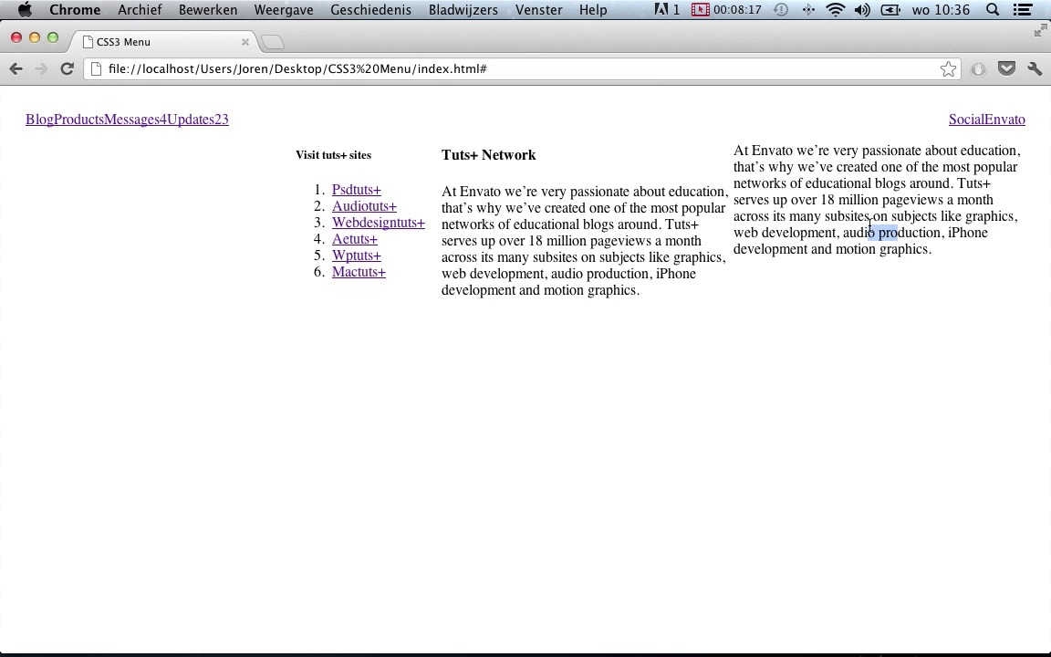1051x657 pixels.
Task: Bookmark this page with the star icon
Action: [x=948, y=68]
